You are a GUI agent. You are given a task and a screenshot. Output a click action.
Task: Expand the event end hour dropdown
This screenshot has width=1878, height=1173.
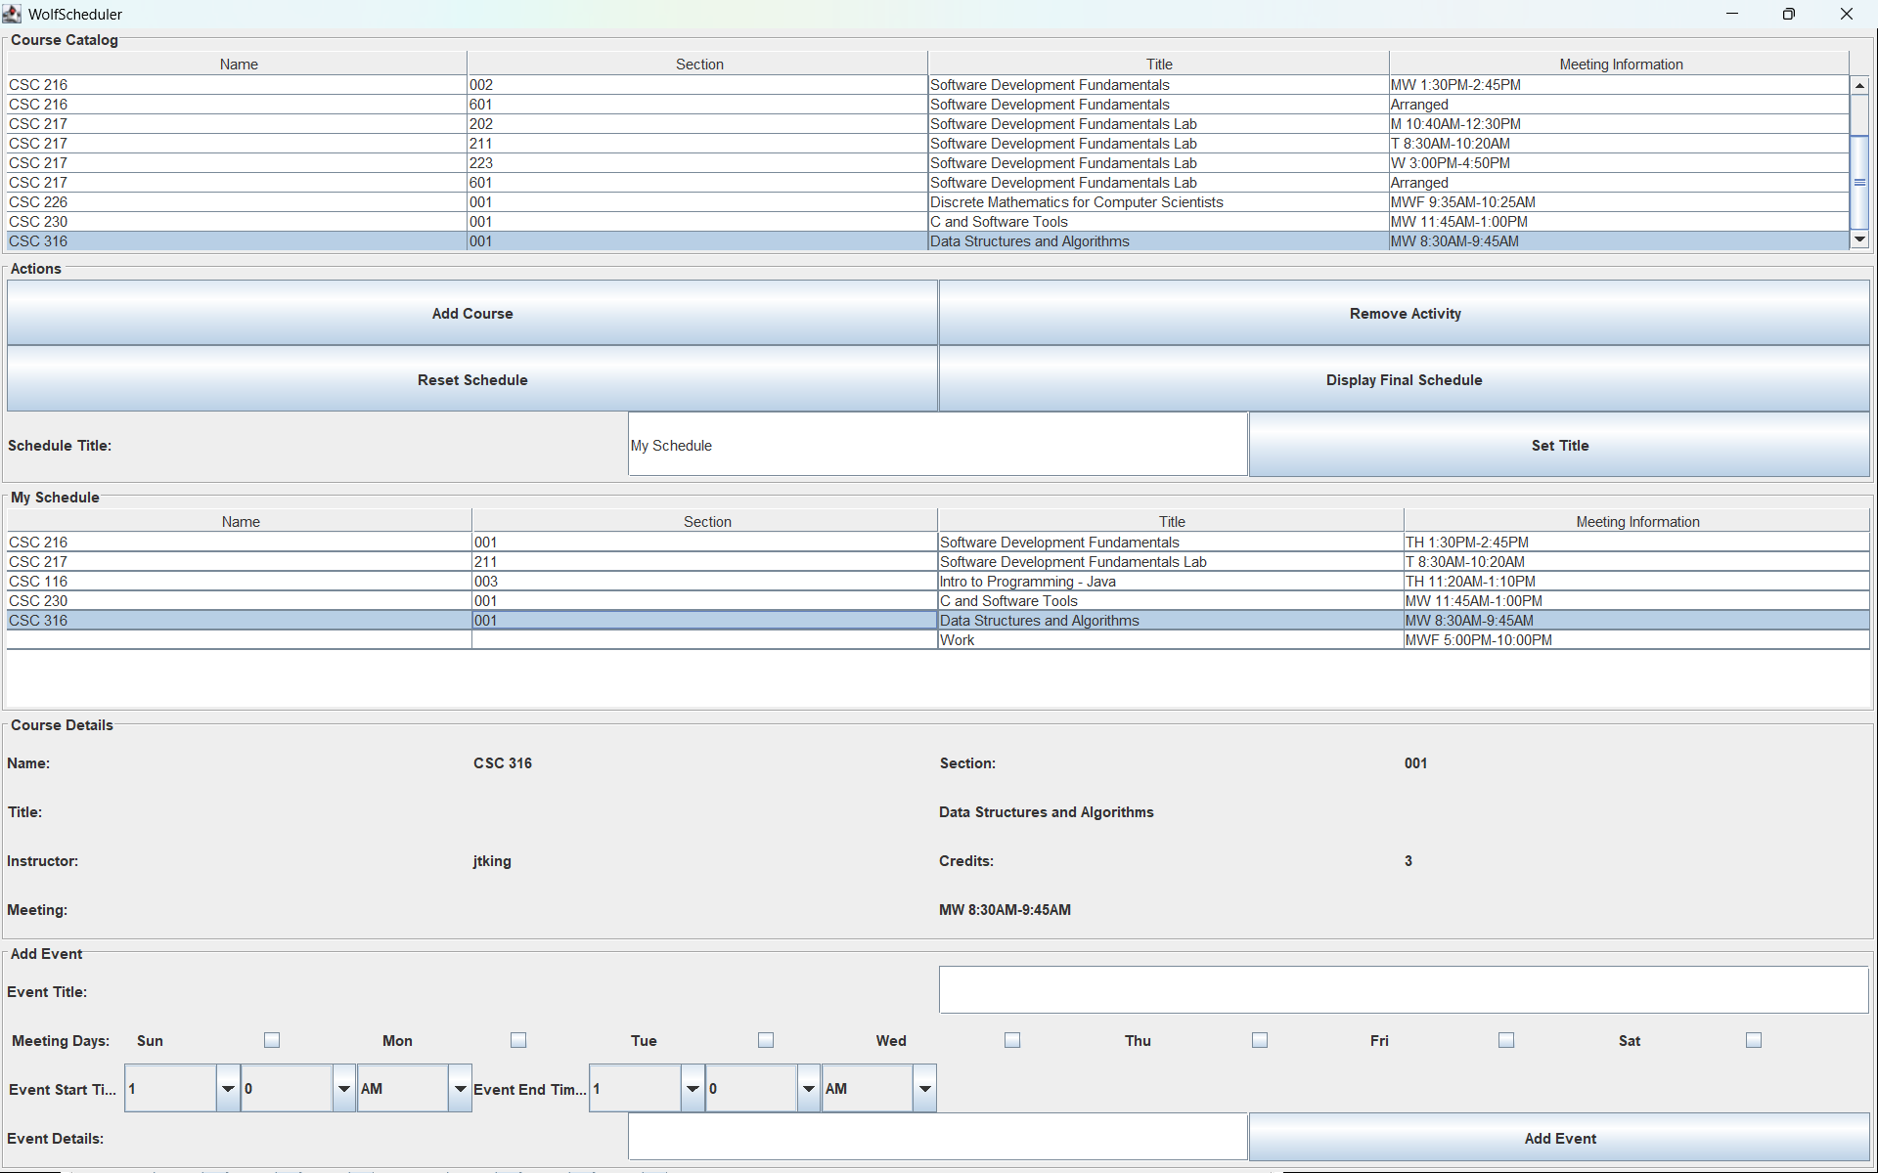693,1089
